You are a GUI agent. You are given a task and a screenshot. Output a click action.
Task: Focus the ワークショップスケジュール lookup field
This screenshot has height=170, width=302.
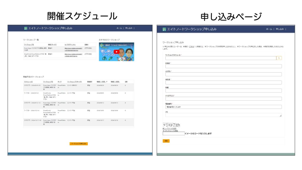(221, 58)
